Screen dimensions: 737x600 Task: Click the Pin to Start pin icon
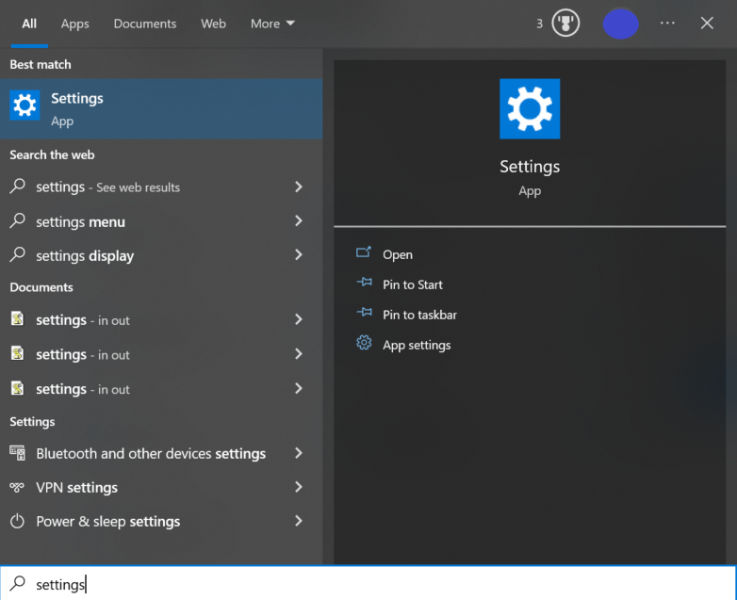[364, 284]
